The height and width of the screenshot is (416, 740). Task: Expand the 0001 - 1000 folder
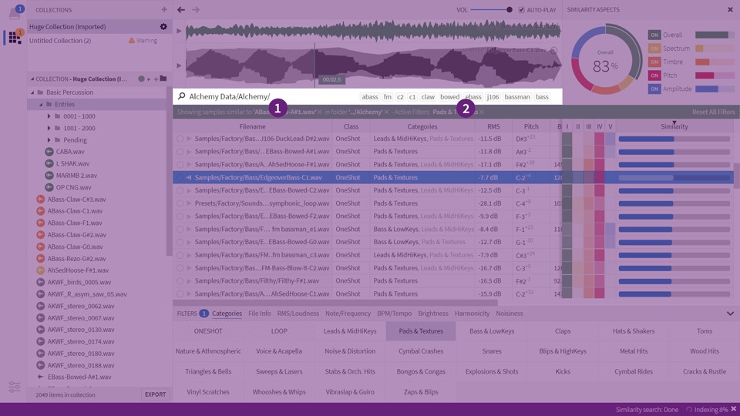click(x=49, y=116)
